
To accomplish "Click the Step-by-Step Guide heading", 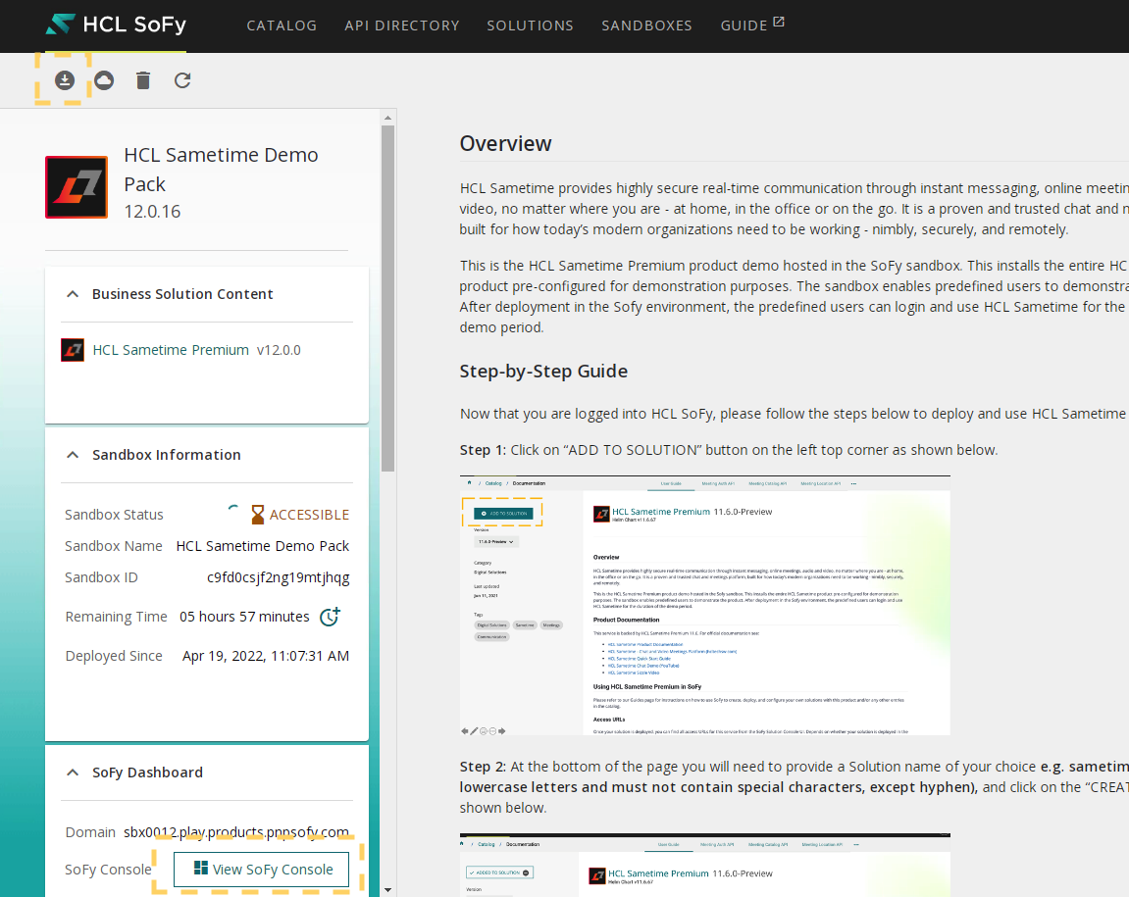I will [x=543, y=372].
